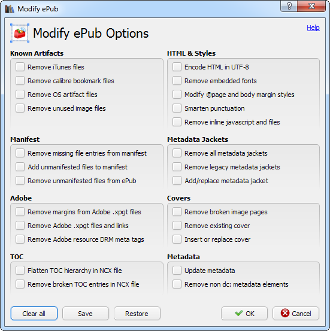Check Remove calibre bookmark files
The width and height of the screenshot is (330, 331).
tap(20, 81)
